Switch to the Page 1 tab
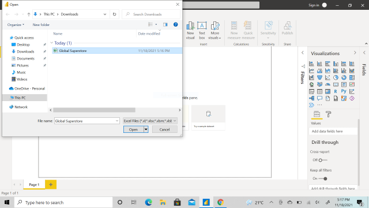The width and height of the screenshot is (369, 208). (34, 185)
